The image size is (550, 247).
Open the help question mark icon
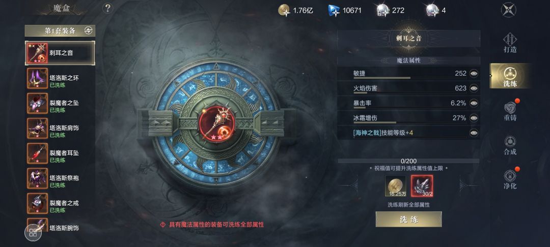[x=107, y=9]
